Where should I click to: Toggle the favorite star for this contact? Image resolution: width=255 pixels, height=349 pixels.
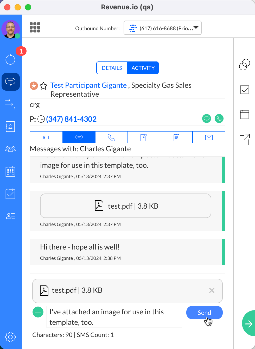point(43,86)
